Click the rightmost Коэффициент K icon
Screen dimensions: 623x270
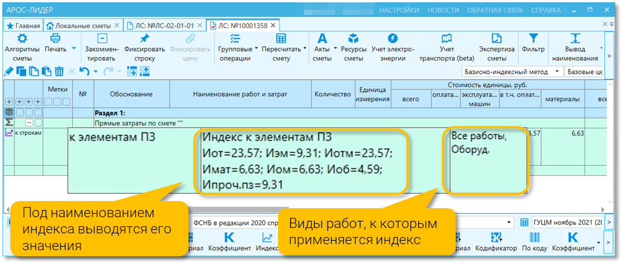click(x=572, y=238)
